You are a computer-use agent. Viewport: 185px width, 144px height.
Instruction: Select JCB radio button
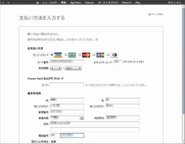[94, 55]
